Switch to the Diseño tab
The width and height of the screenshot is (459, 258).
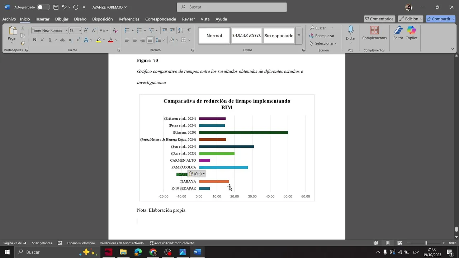[x=80, y=19]
